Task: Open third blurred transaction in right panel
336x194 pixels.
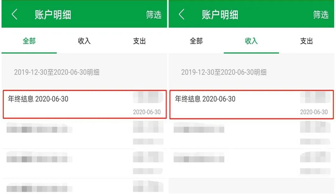Action: (251, 163)
